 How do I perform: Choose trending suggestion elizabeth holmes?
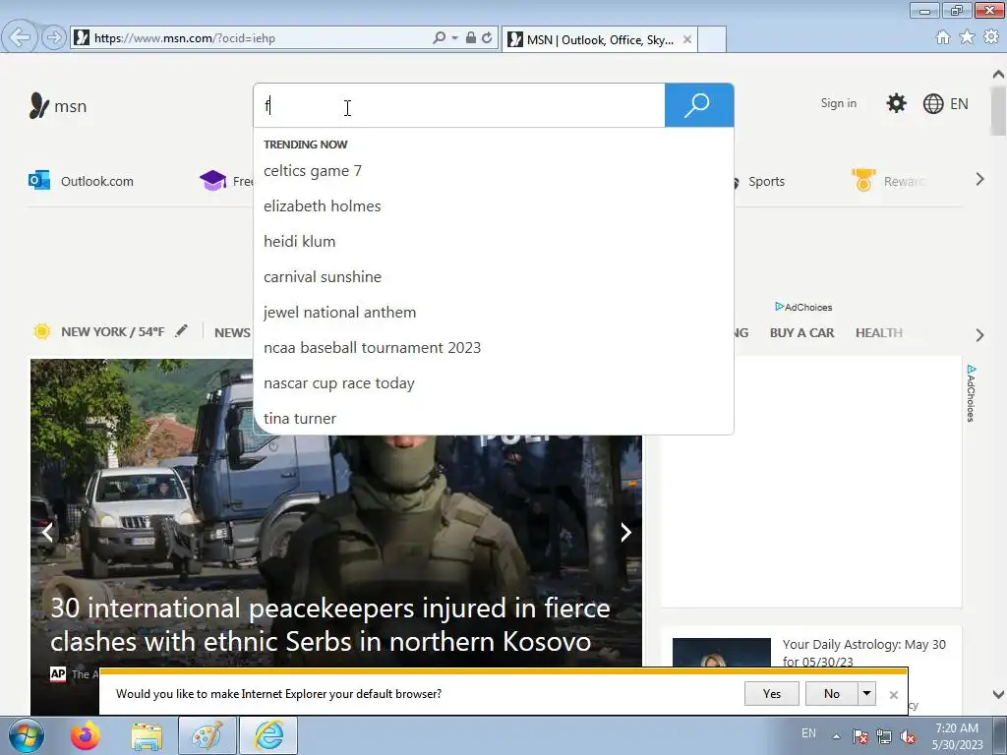[x=323, y=206]
